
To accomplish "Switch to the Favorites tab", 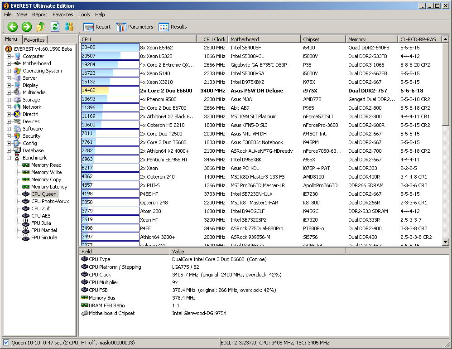I will tap(34, 40).
